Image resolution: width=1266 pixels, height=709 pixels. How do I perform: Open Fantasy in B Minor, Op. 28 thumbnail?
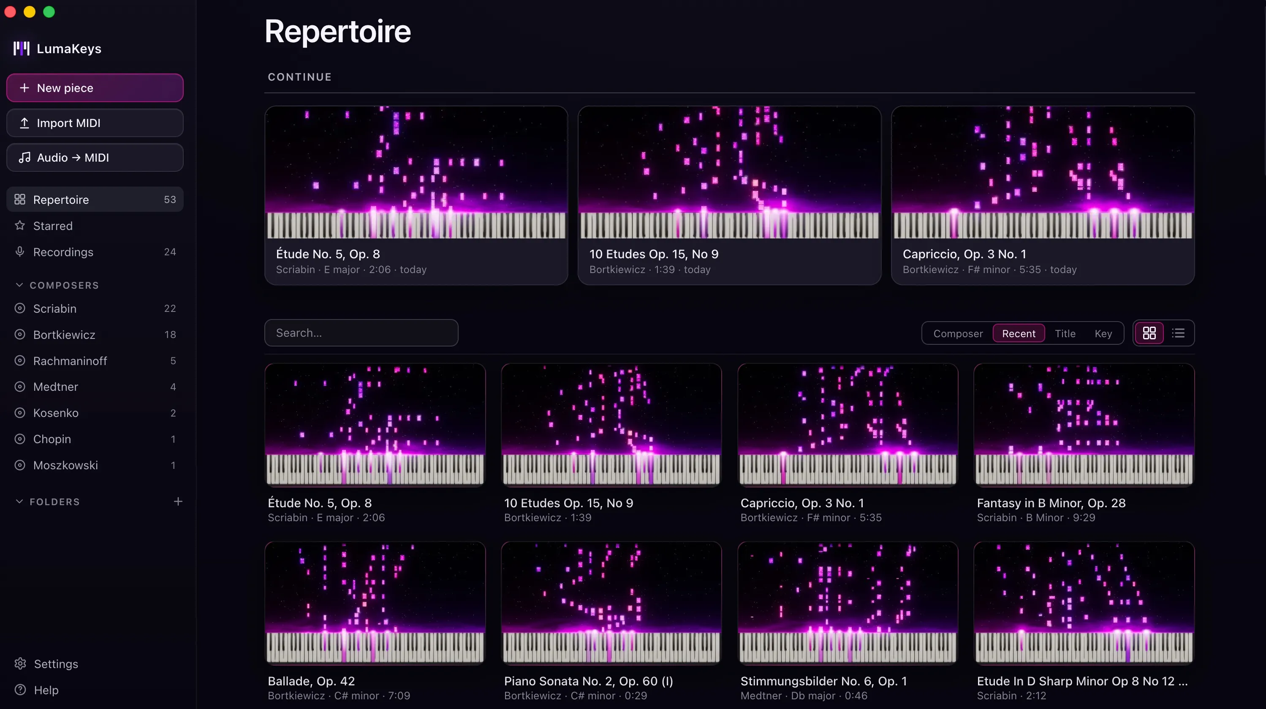click(x=1084, y=425)
